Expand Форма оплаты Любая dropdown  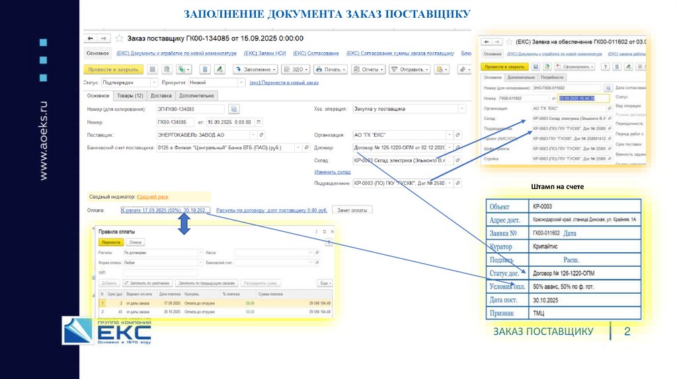tap(201, 263)
